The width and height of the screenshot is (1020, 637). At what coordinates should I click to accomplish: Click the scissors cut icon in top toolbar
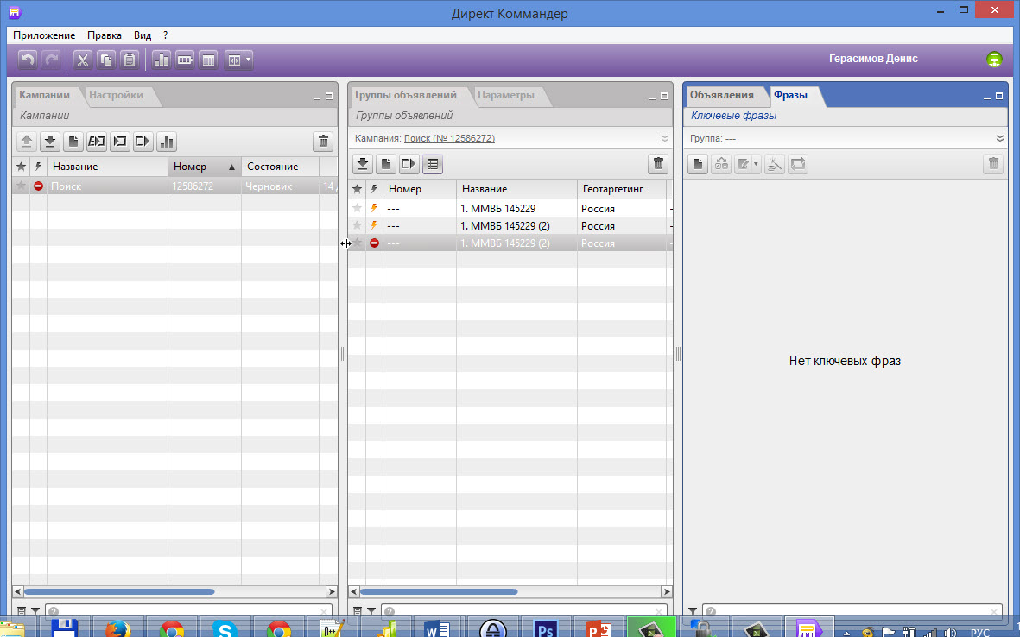82,60
